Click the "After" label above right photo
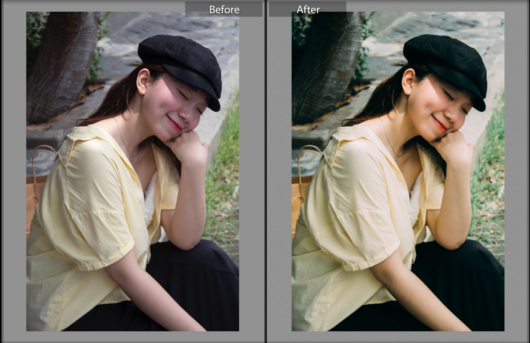Image resolution: width=530 pixels, height=343 pixels. [x=308, y=9]
